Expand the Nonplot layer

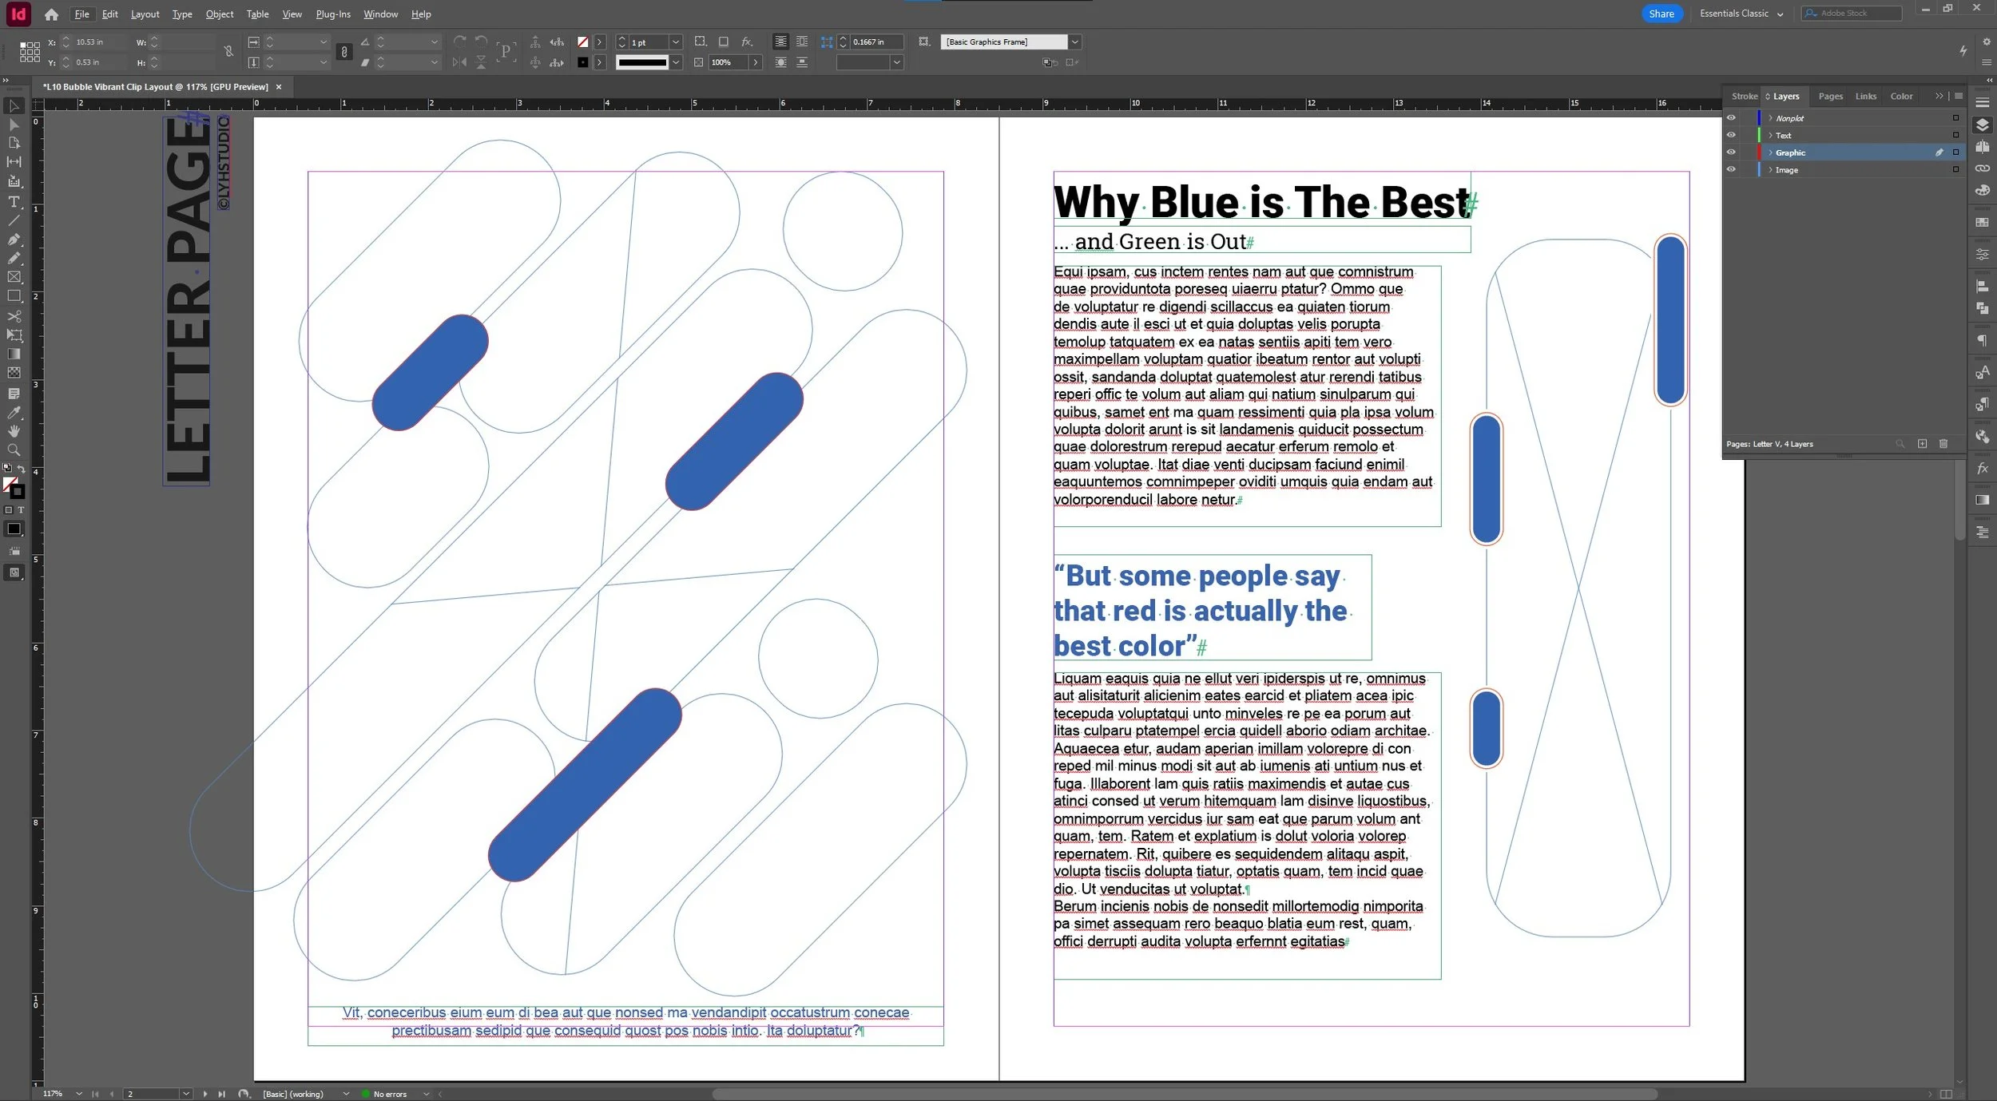pyautogui.click(x=1770, y=118)
